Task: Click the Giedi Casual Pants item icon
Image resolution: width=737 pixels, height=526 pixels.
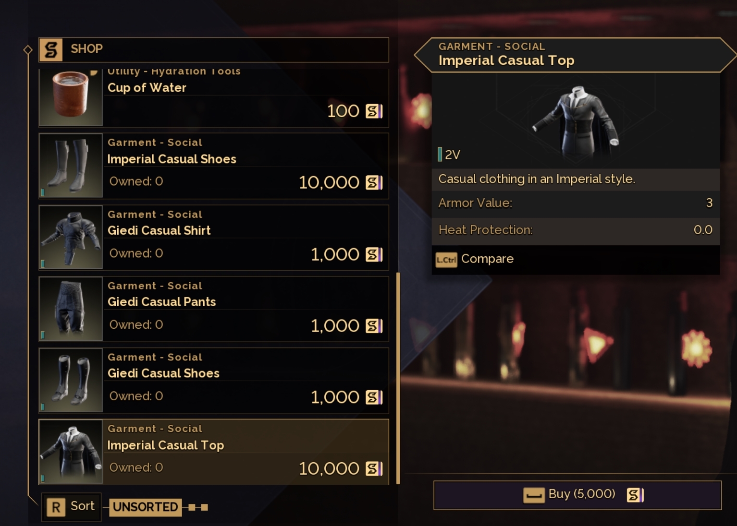Action: 71,309
